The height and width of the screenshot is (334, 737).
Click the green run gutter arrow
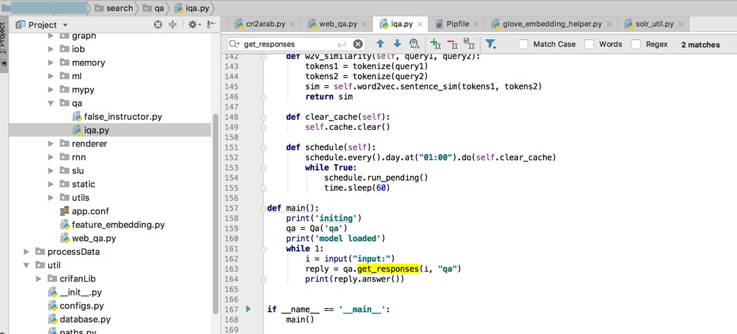pos(249,309)
